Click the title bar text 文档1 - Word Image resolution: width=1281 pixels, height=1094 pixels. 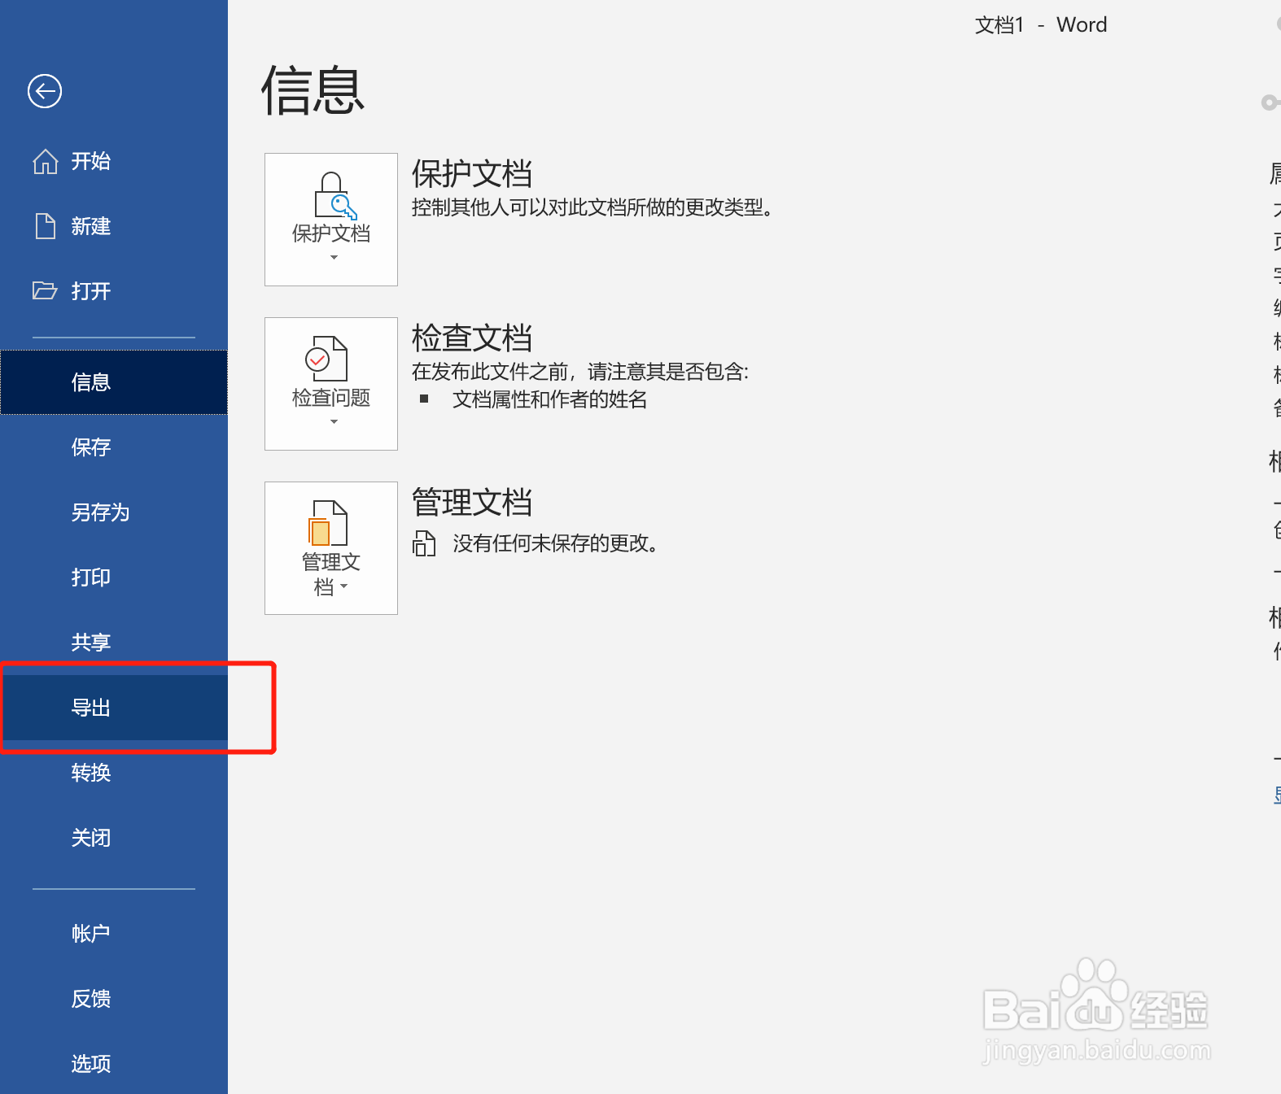(x=1041, y=25)
